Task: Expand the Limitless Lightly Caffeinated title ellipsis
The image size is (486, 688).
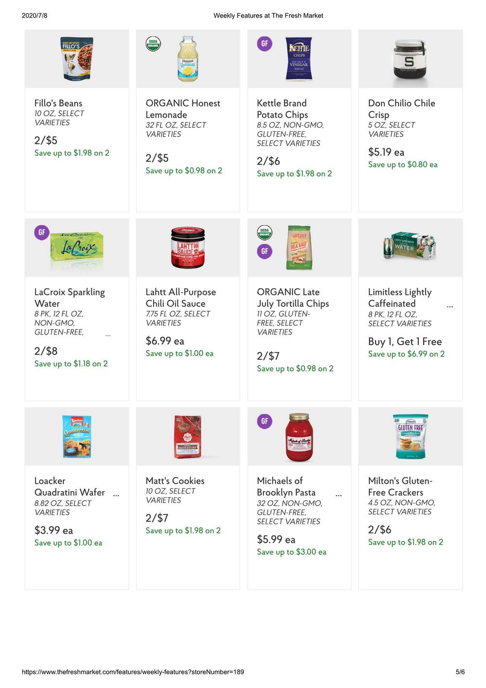Action: 450,306
